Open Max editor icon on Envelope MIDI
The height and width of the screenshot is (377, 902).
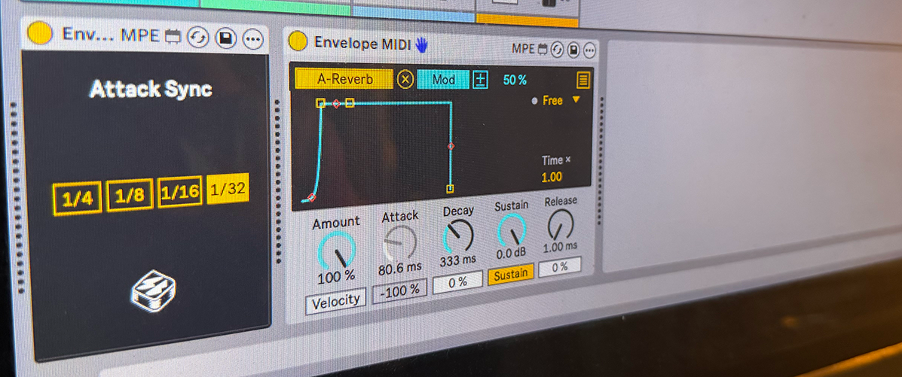click(543, 50)
